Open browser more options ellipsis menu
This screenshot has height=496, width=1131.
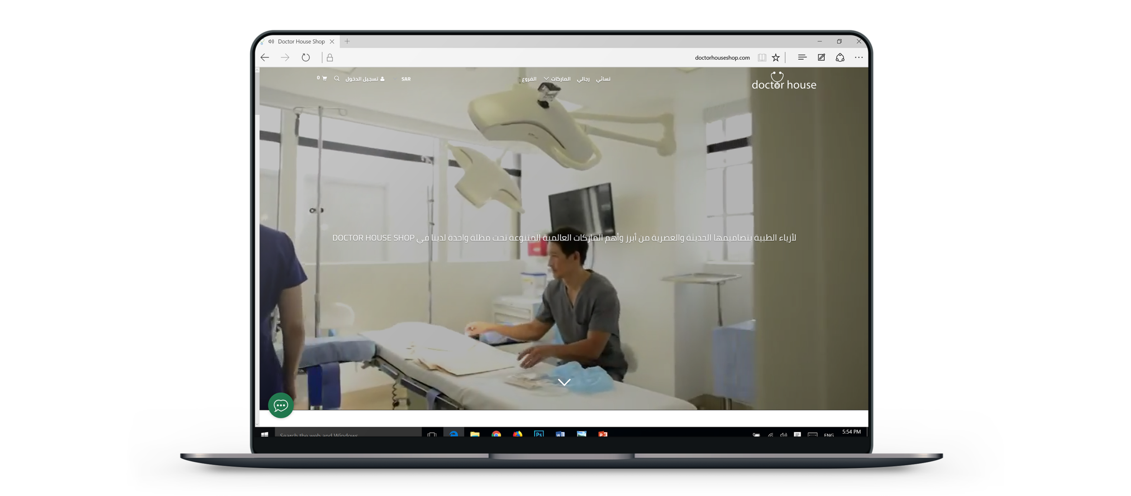click(859, 57)
